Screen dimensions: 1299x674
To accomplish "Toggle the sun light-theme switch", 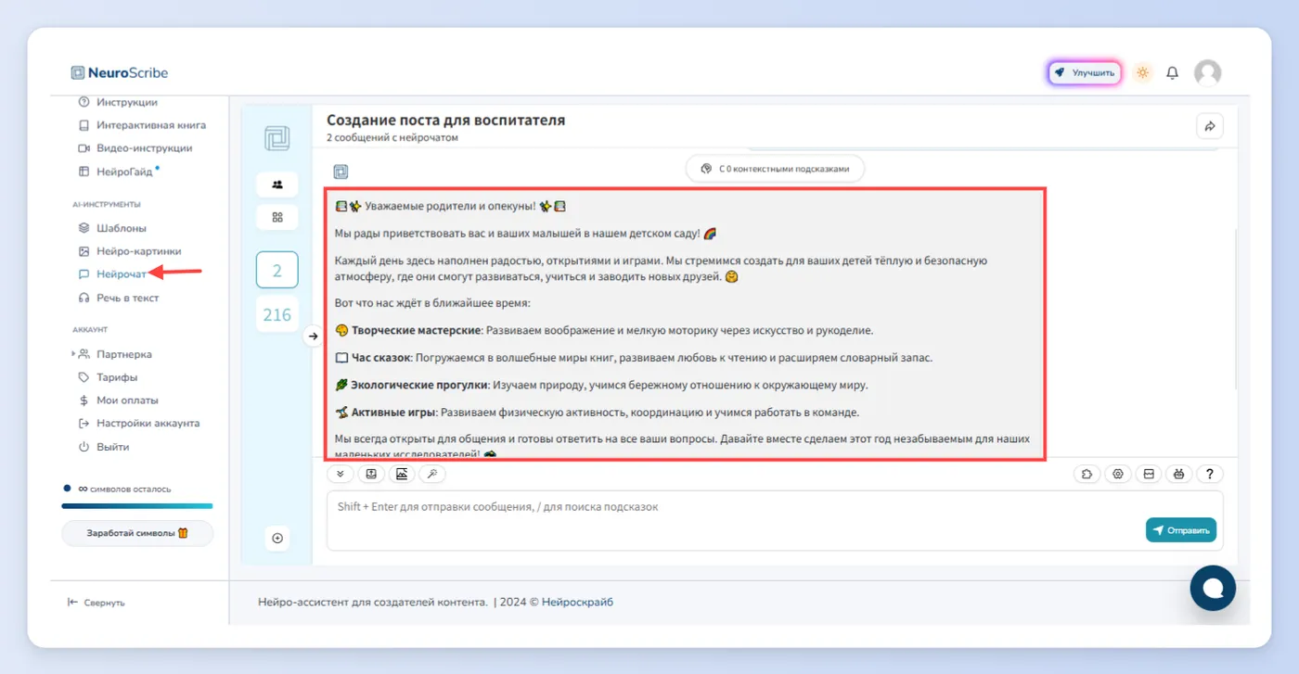I will (x=1142, y=72).
